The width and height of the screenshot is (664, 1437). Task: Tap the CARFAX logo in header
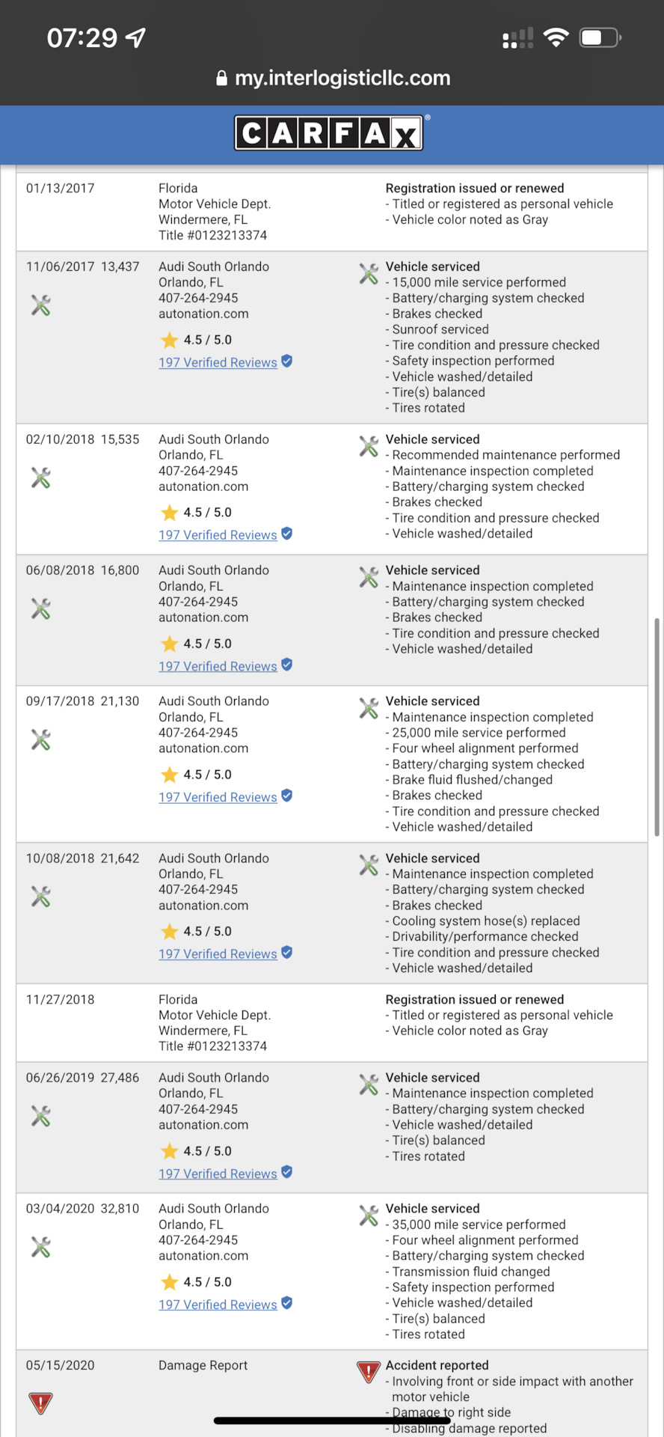click(x=329, y=133)
